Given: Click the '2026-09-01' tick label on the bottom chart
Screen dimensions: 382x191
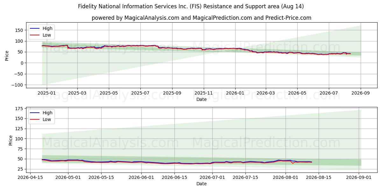Looking at the screenshot, I should [x=359, y=178].
